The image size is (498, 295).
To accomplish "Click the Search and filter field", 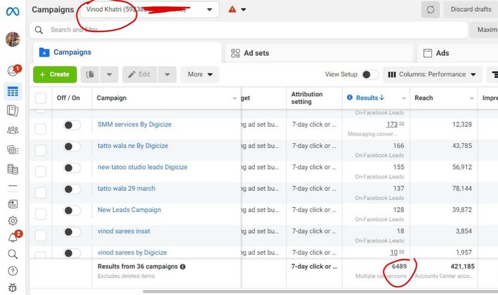I will [249, 30].
